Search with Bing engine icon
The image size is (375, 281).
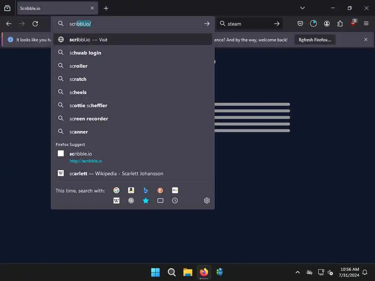tap(146, 190)
